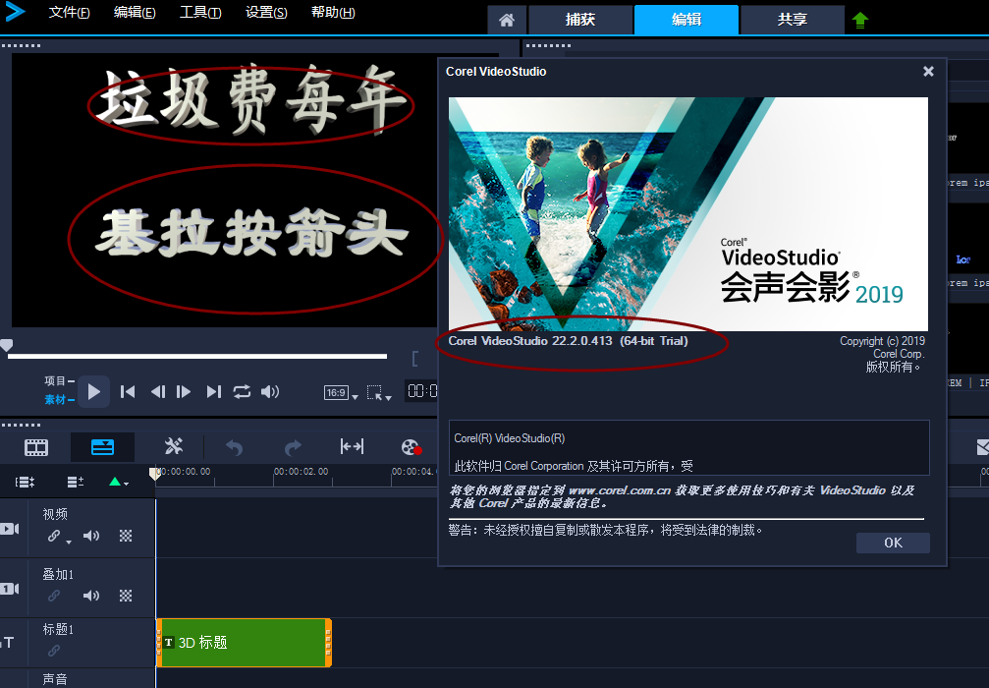
Task: Click the preview panel grip handle
Action: pos(21,45)
